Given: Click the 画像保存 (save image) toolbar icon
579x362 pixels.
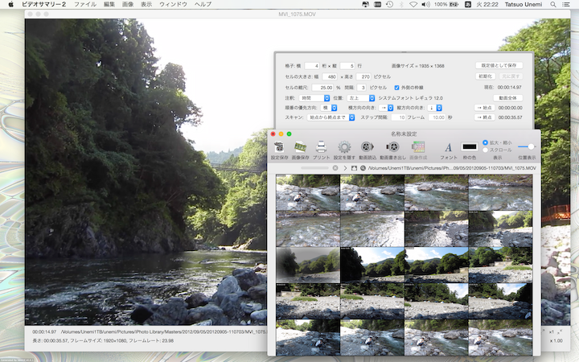Looking at the screenshot, I should 300,146.
